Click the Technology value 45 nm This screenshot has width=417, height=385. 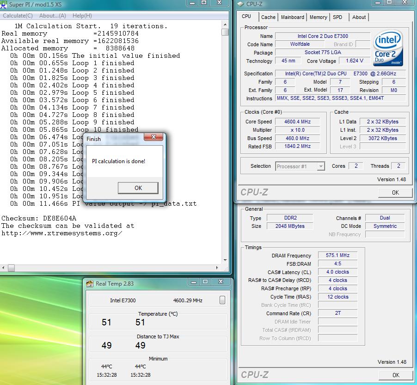click(288, 61)
